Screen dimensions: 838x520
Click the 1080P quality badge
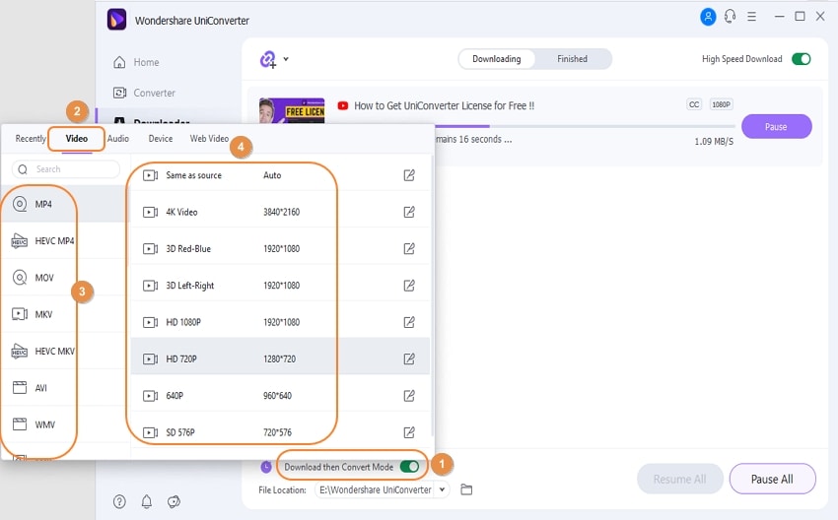click(721, 104)
